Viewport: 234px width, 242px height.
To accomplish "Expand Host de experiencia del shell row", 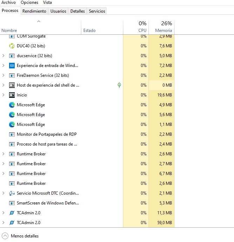I will pyautogui.click(x=4, y=85).
